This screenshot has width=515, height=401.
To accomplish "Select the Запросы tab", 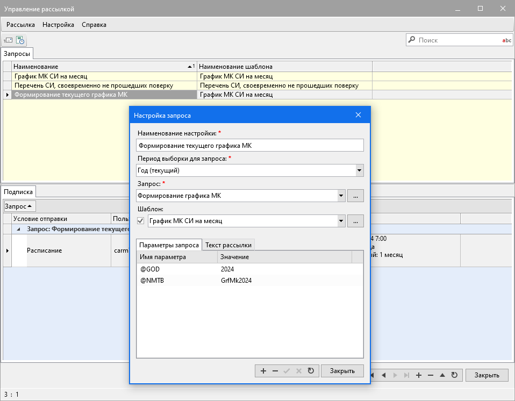I will point(17,54).
